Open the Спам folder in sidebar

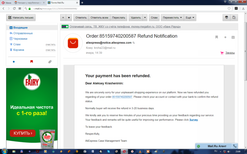click(x=17, y=44)
